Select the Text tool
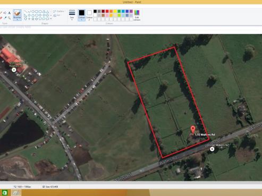262x196 pixels. point(9,13)
